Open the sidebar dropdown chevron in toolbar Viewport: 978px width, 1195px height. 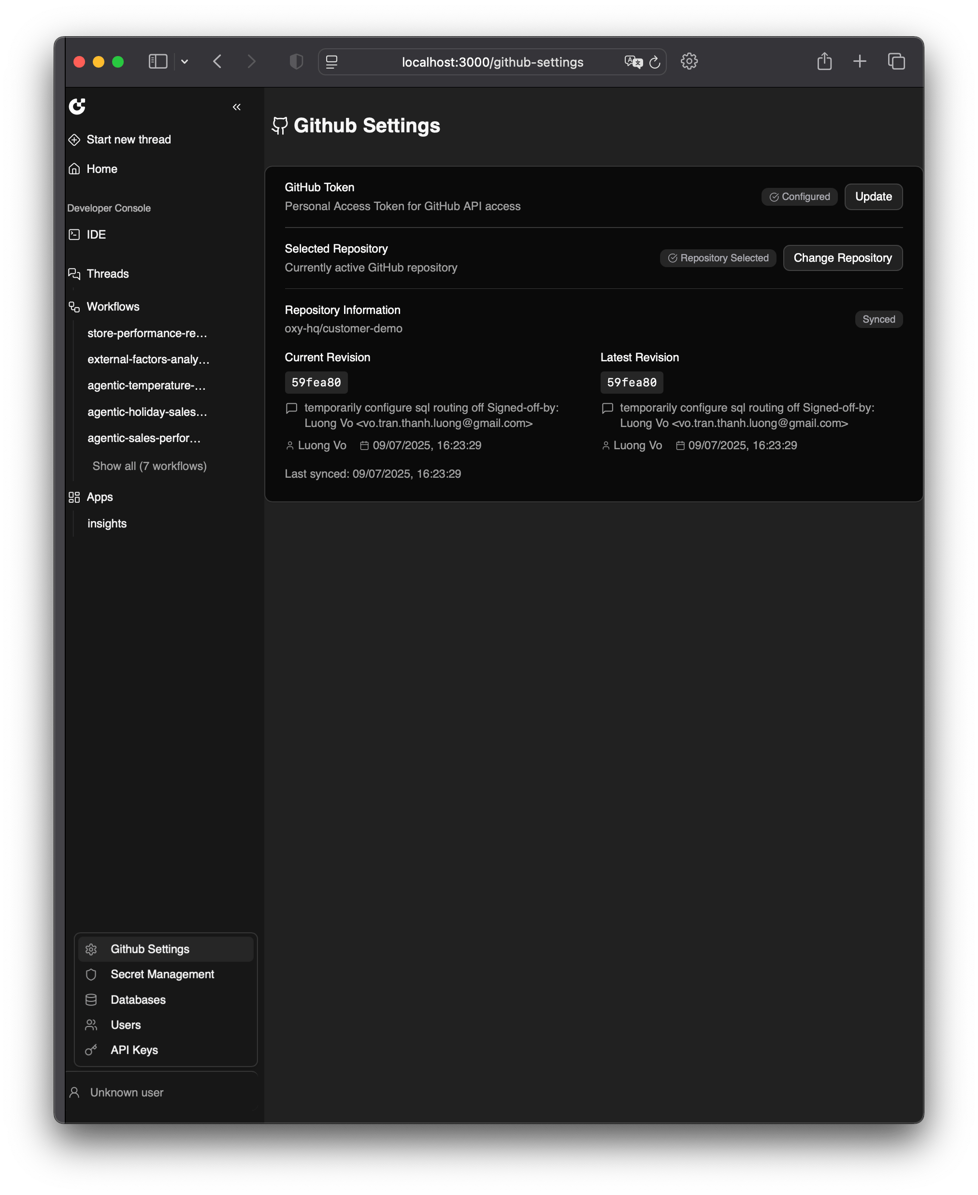click(185, 61)
